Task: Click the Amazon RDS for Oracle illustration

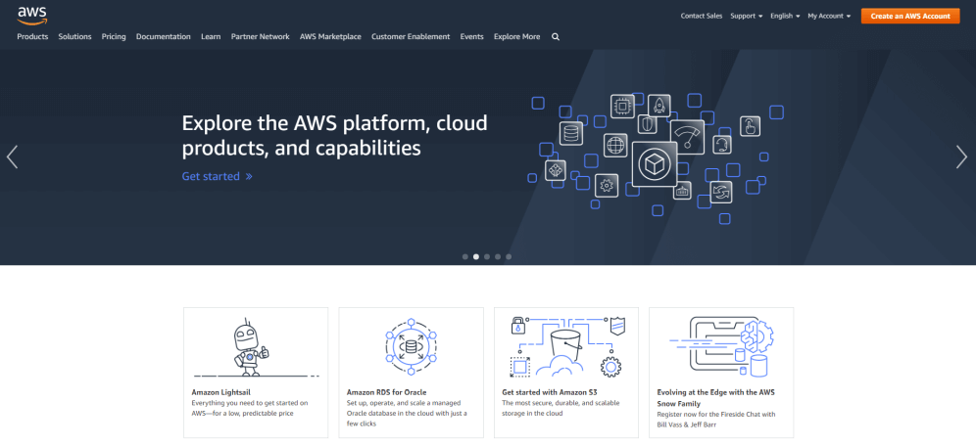Action: [x=411, y=346]
